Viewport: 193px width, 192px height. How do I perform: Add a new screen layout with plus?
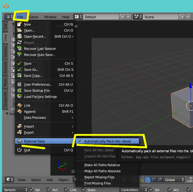tap(122, 17)
